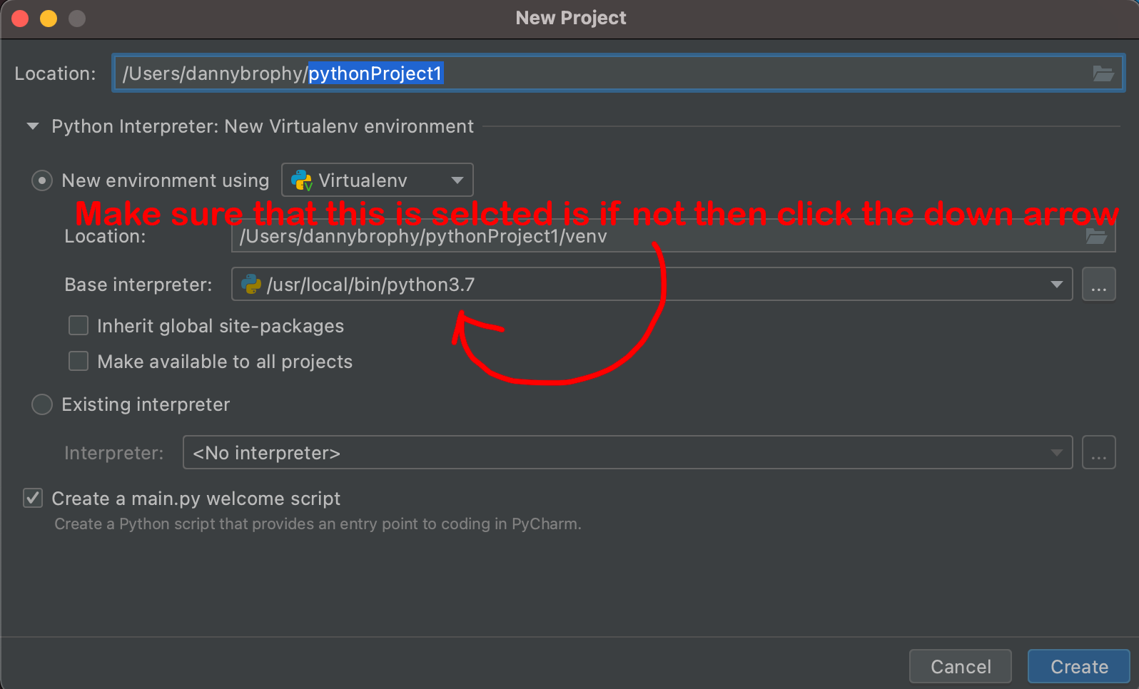
Task: Click the arrow on the No interpreter dropdown
Action: tap(1057, 451)
